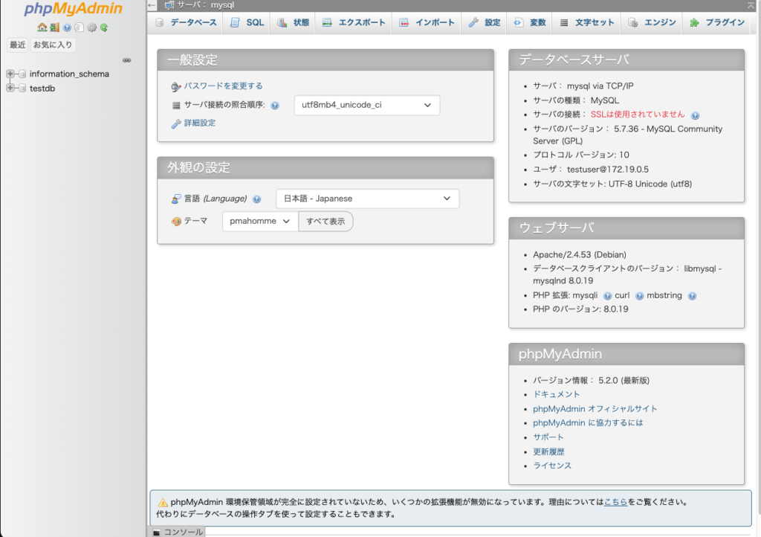Open the language dropdown 日本語 - Japanese
The image size is (761, 537).
click(367, 199)
